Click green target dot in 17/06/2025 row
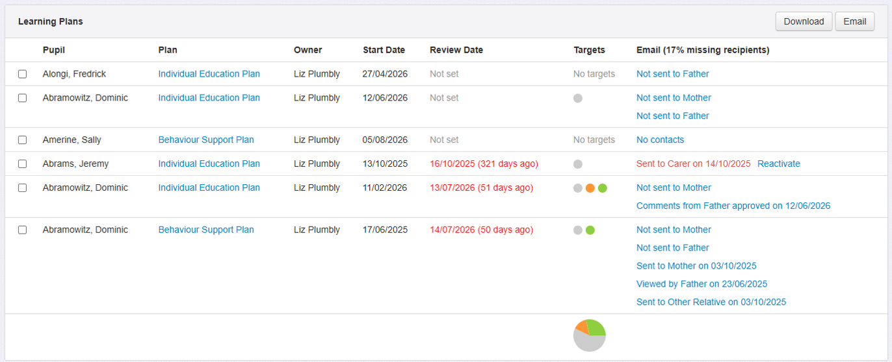Viewport: 892px width, 362px height. [590, 230]
